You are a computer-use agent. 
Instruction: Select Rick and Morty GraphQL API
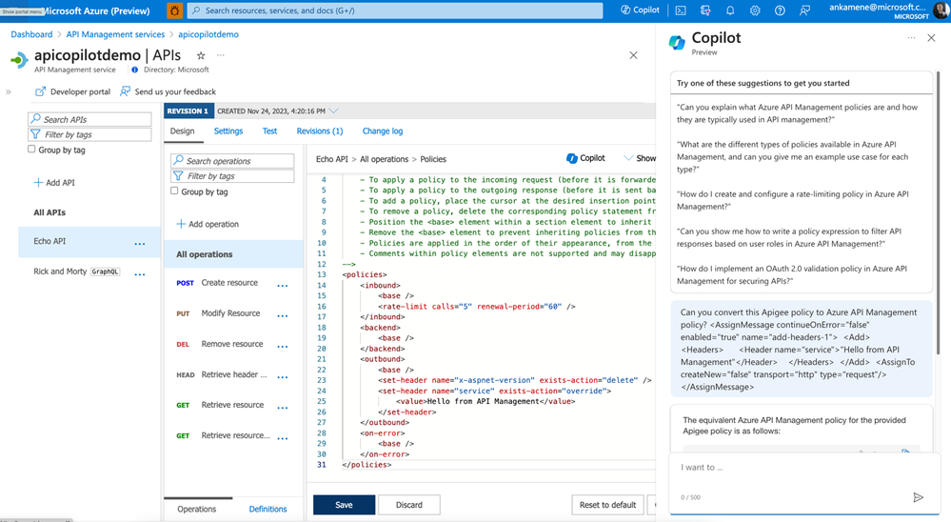[x=89, y=271]
